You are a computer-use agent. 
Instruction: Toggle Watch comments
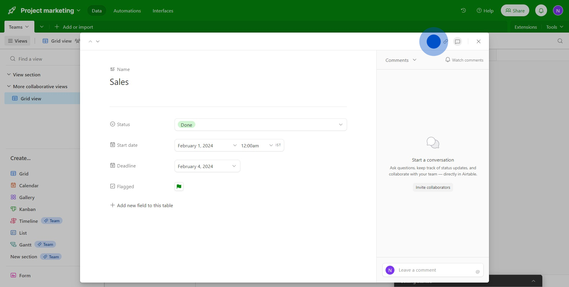click(x=464, y=60)
